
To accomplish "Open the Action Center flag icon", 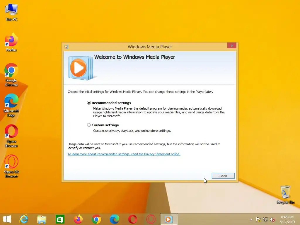I will pos(258,219).
